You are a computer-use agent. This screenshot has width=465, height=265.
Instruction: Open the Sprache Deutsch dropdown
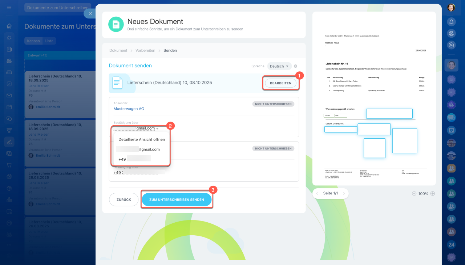(x=279, y=66)
